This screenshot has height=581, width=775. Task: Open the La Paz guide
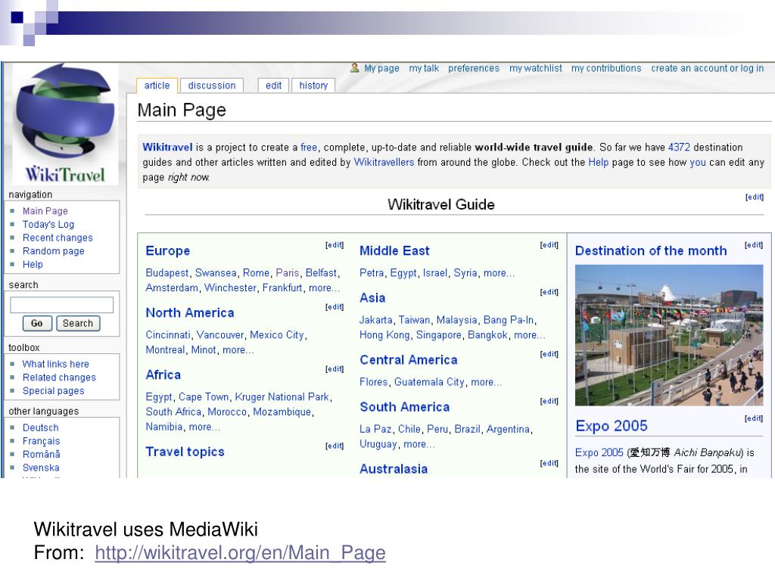pos(375,429)
